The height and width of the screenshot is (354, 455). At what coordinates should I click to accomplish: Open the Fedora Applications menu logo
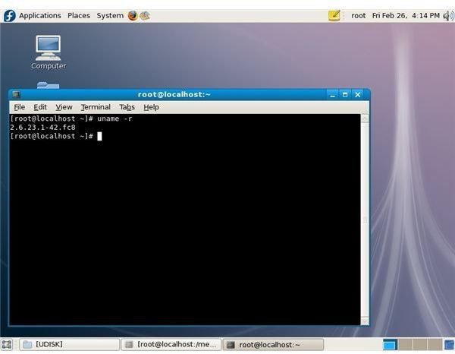pos(9,15)
